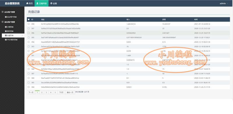The width and height of the screenshot is (233, 114).
Task: Click the arrow on active 充值列表 item
Action: click(22, 35)
